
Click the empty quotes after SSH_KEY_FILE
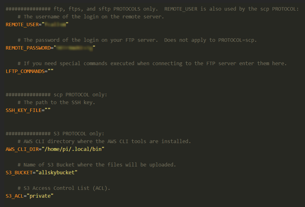point(47,110)
